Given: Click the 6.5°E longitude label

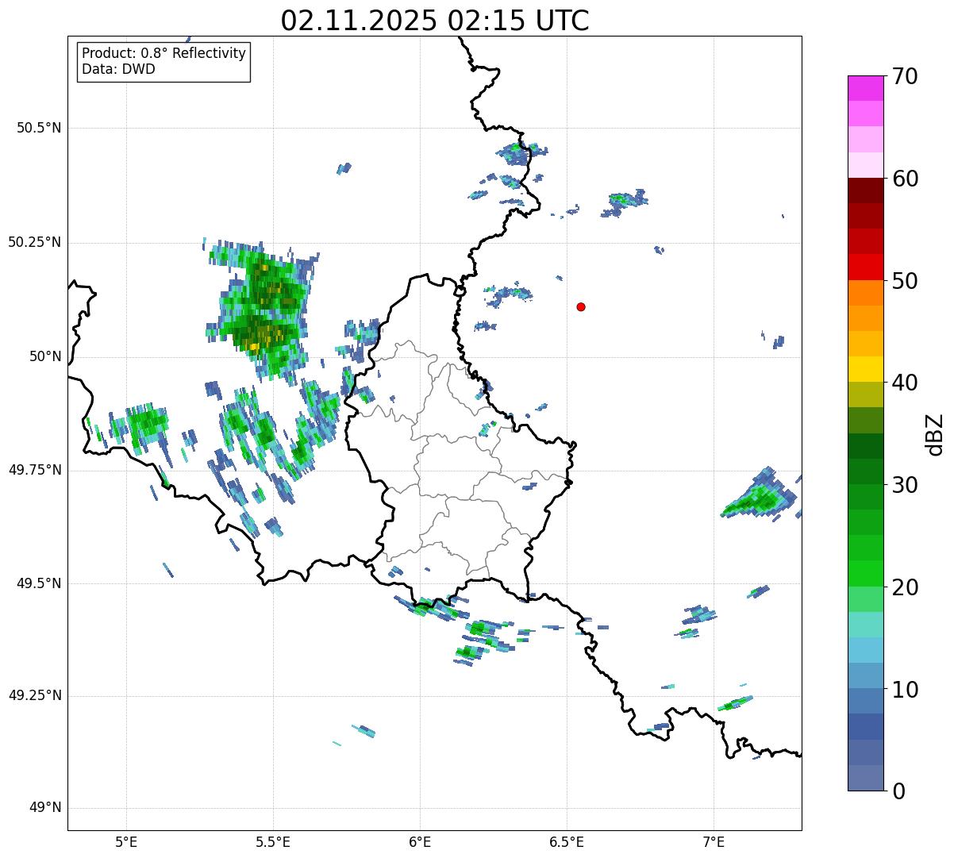Looking at the screenshot, I should tap(567, 841).
